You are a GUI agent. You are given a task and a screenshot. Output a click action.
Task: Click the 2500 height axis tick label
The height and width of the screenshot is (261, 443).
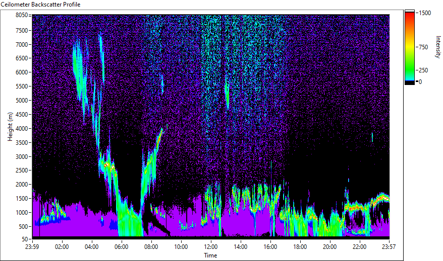[22, 170]
